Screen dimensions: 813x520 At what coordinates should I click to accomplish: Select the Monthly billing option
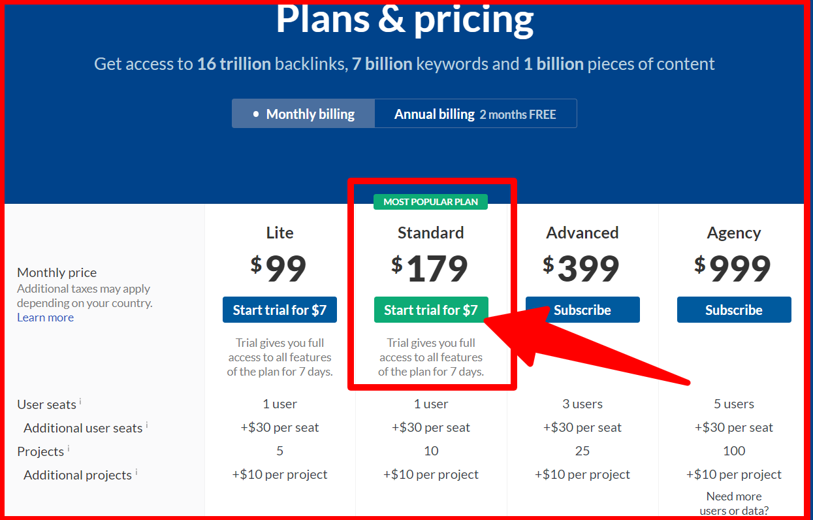coord(304,114)
